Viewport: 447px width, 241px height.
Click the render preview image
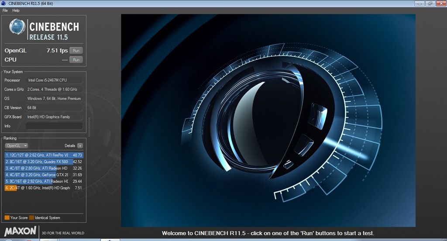pos(268,120)
